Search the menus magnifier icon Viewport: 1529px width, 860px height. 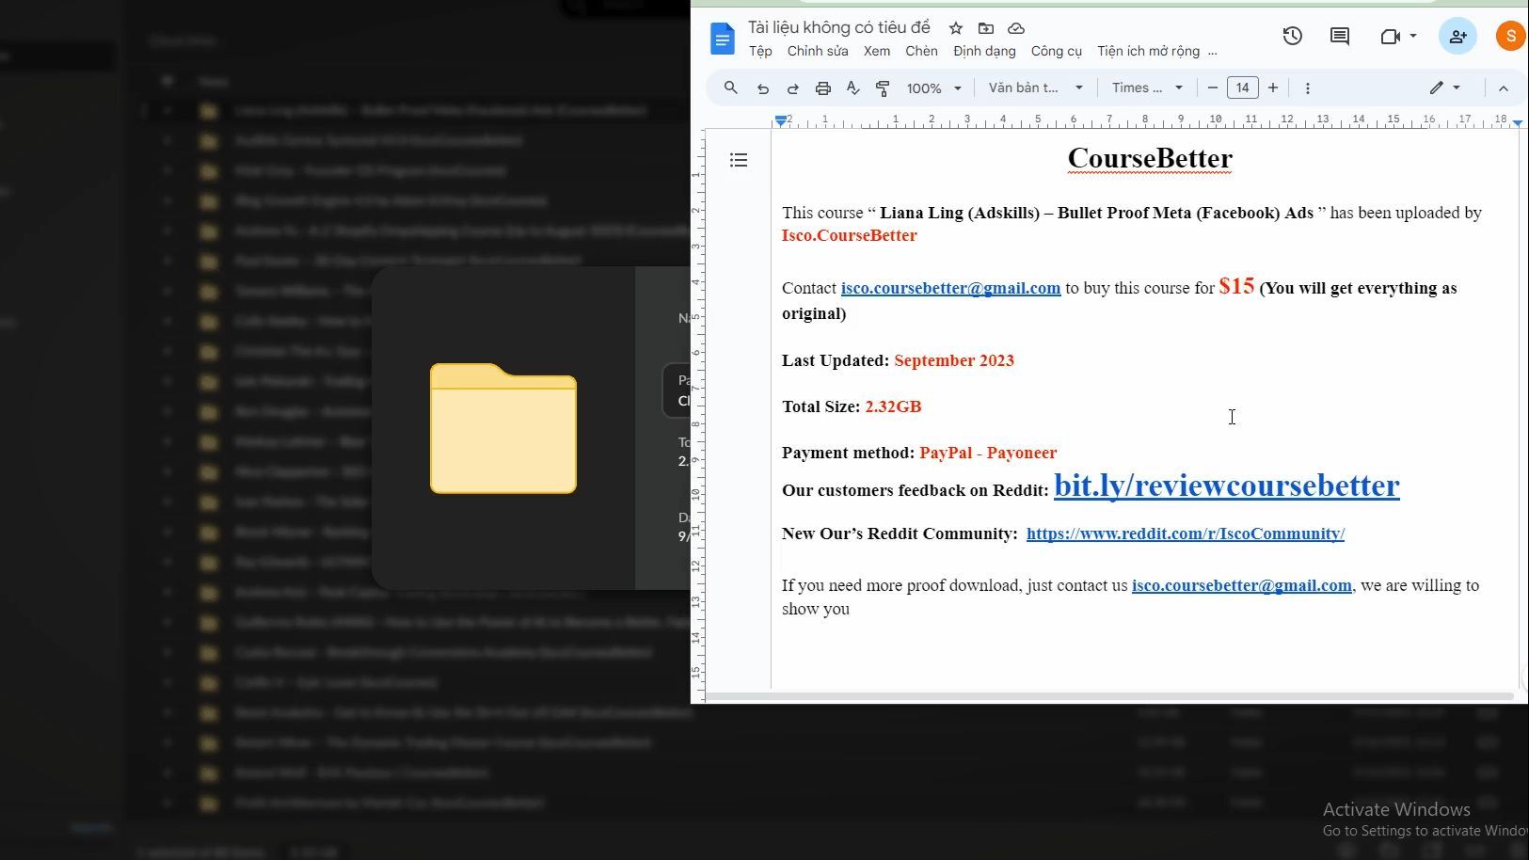tap(731, 88)
